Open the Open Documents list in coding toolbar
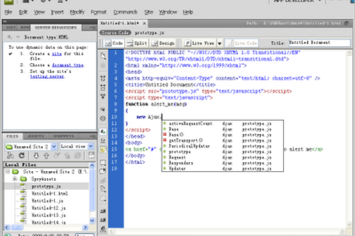355x236 pixels. pyautogui.click(x=103, y=56)
